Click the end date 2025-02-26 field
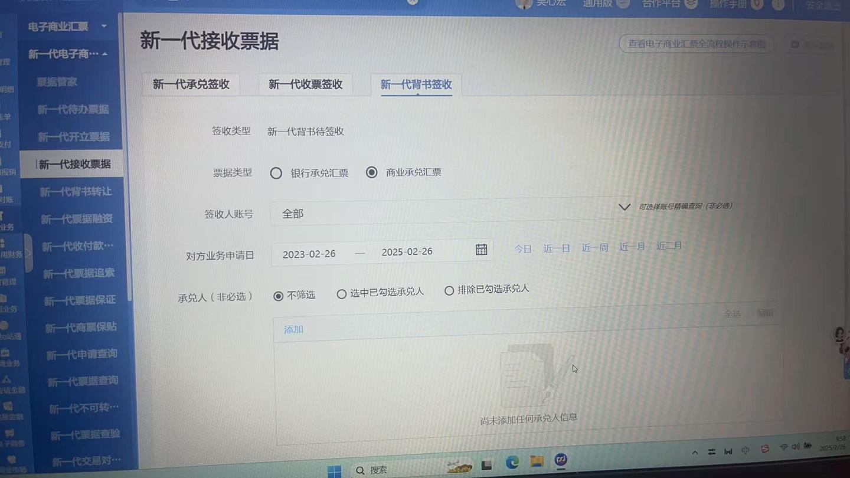This screenshot has width=850, height=478. tap(407, 251)
